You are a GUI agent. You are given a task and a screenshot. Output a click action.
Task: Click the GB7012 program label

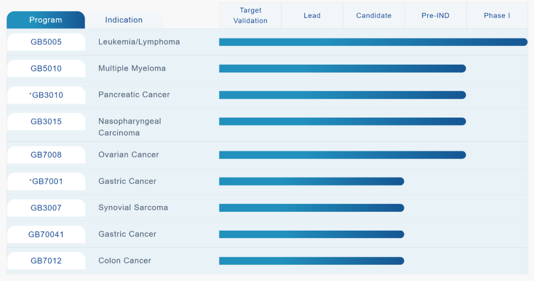click(x=46, y=261)
